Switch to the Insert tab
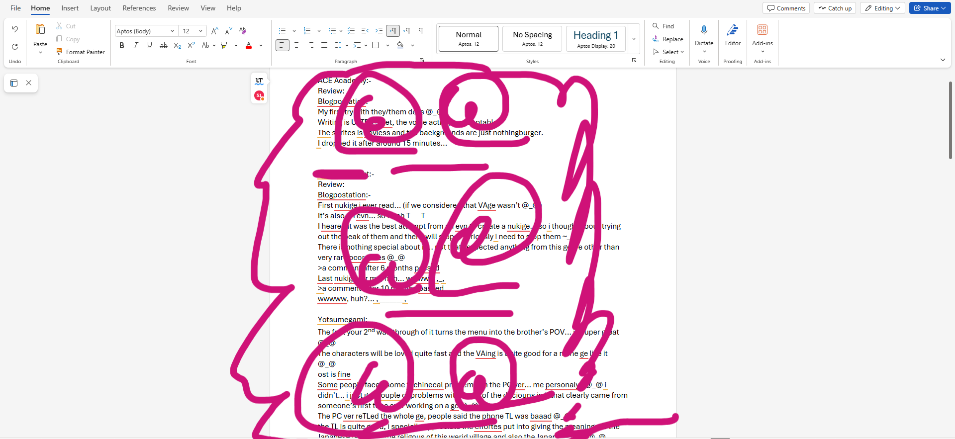 [70, 8]
